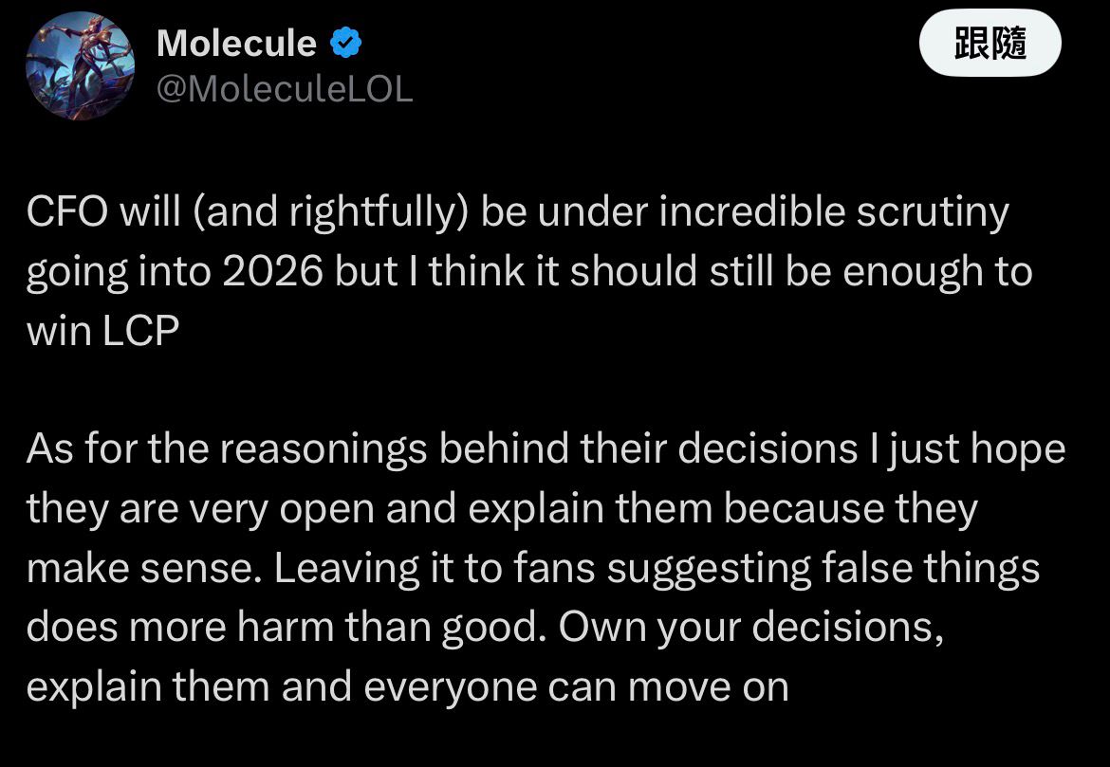Open the @MoleculeLOL handle link

[x=284, y=90]
